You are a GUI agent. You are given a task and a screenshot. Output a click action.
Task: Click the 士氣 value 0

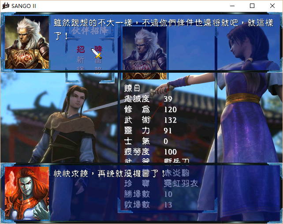pos(166,142)
